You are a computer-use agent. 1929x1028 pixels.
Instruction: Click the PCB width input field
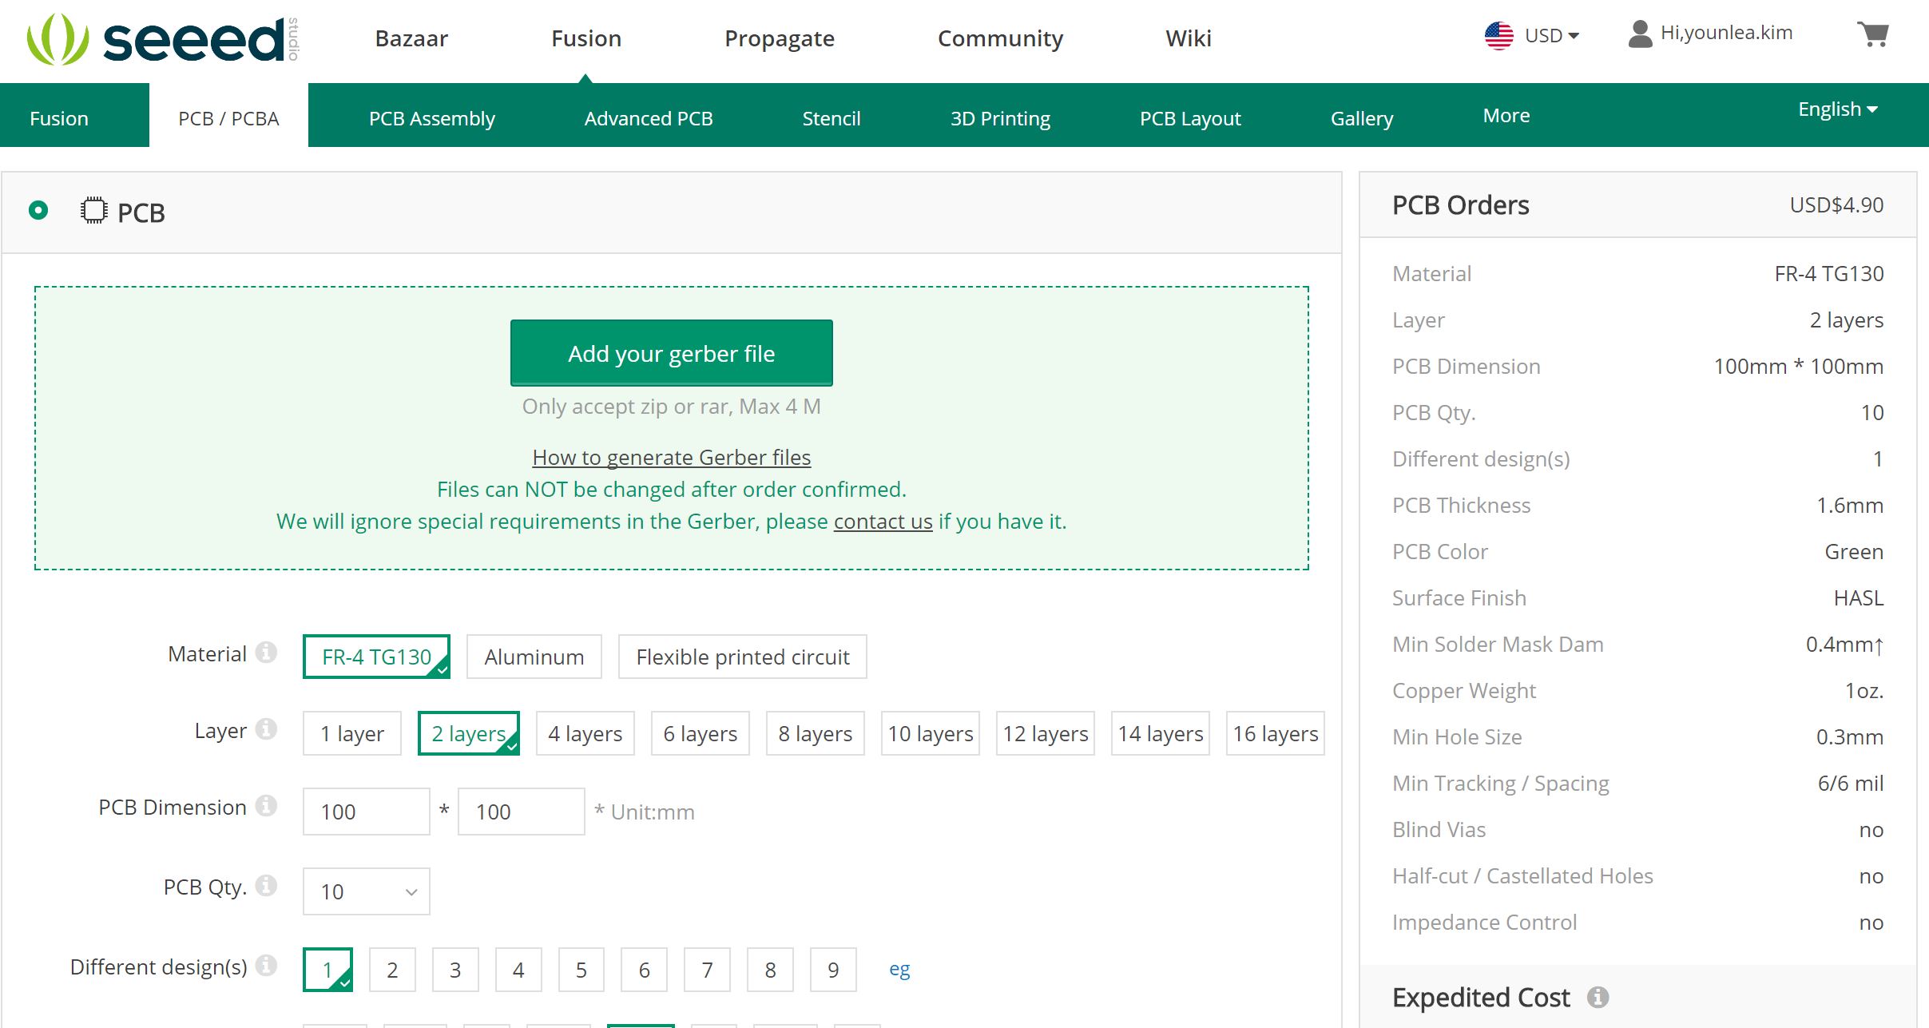point(367,812)
